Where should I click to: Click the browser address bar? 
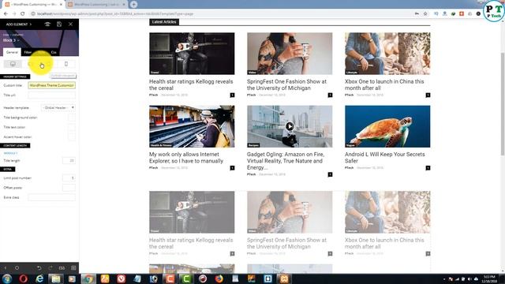(x=223, y=14)
